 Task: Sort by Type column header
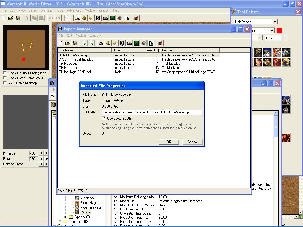click(126, 50)
